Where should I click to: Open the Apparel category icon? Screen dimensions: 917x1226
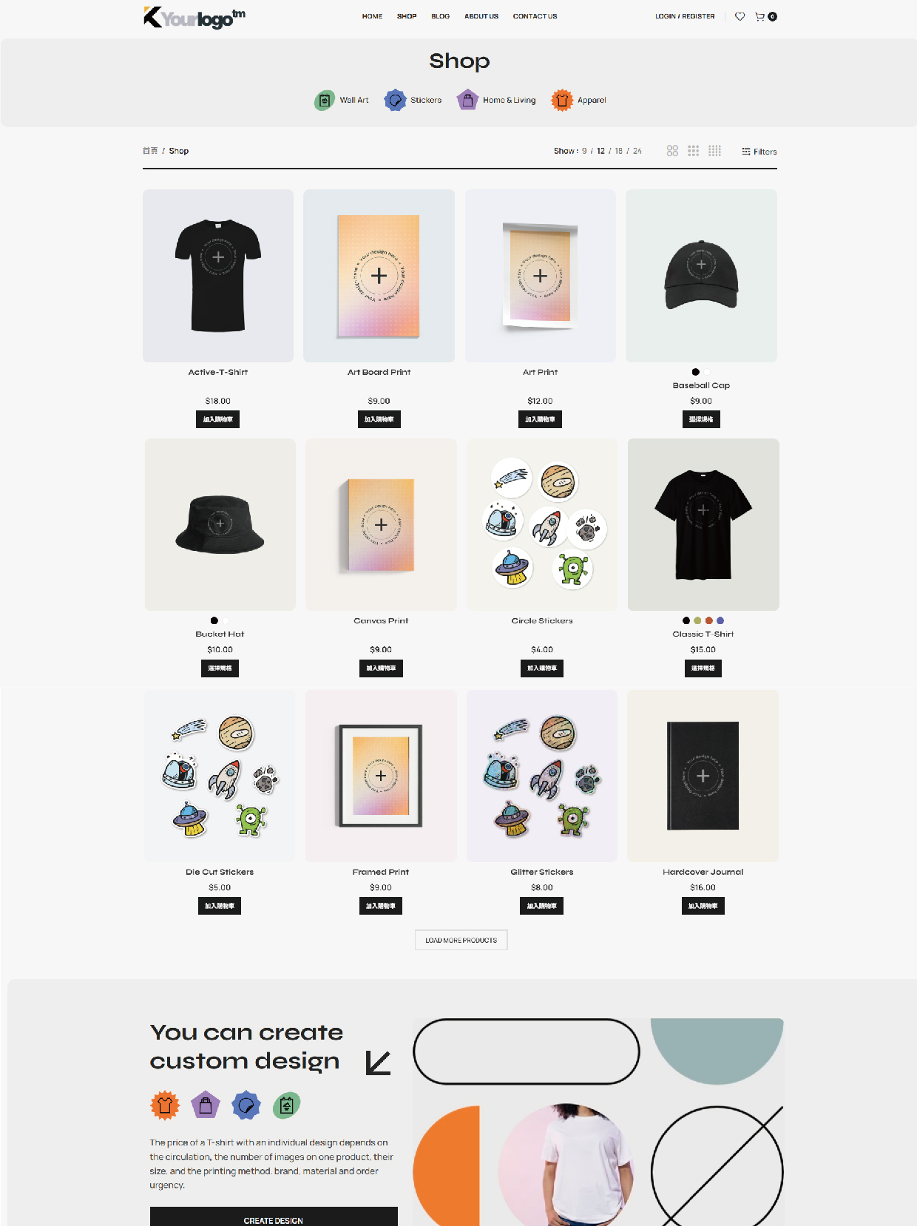(562, 100)
